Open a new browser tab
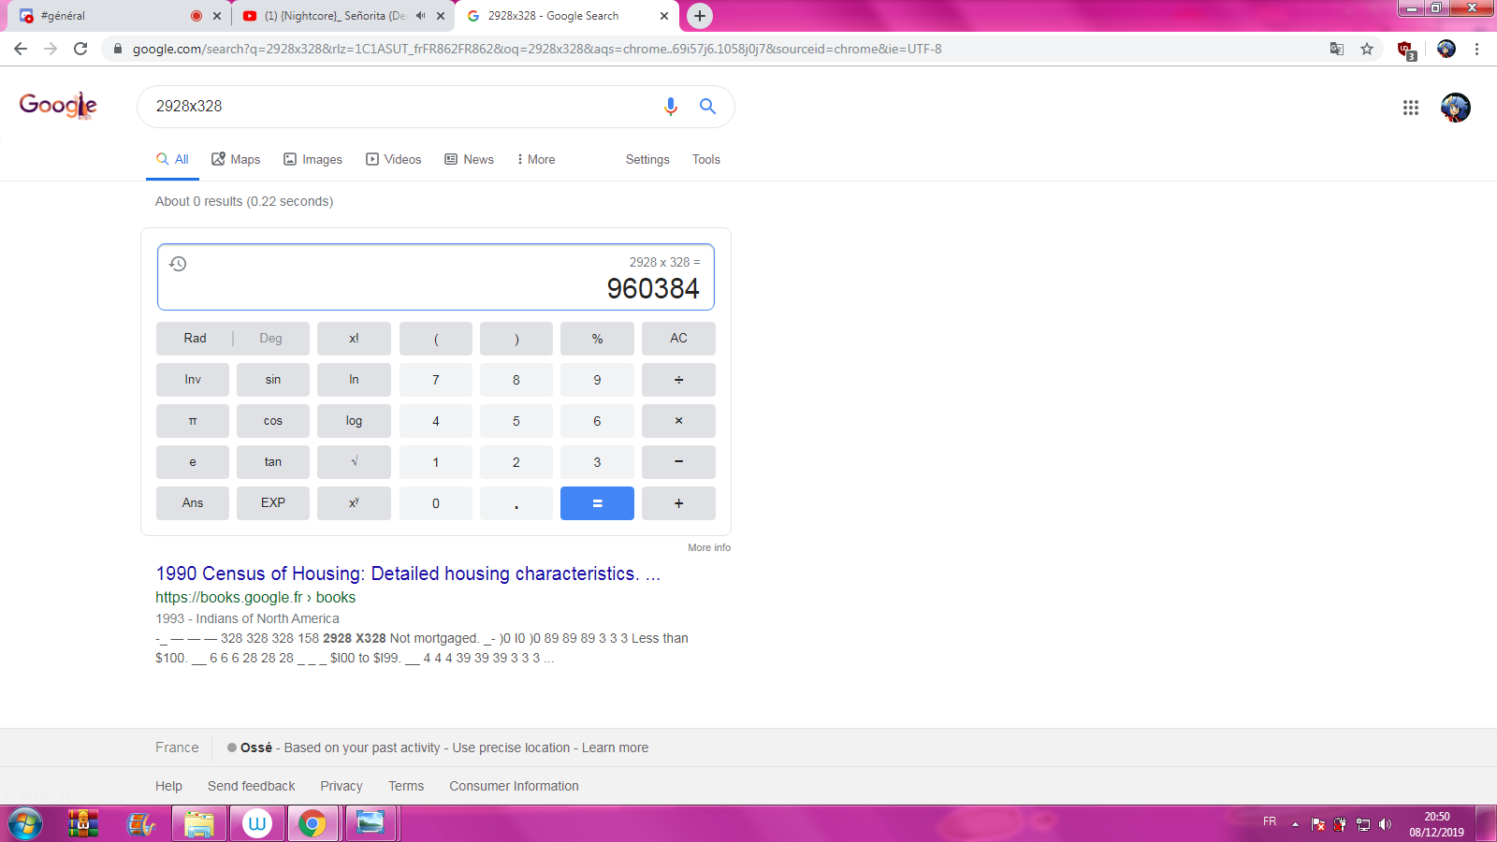 [x=699, y=16]
